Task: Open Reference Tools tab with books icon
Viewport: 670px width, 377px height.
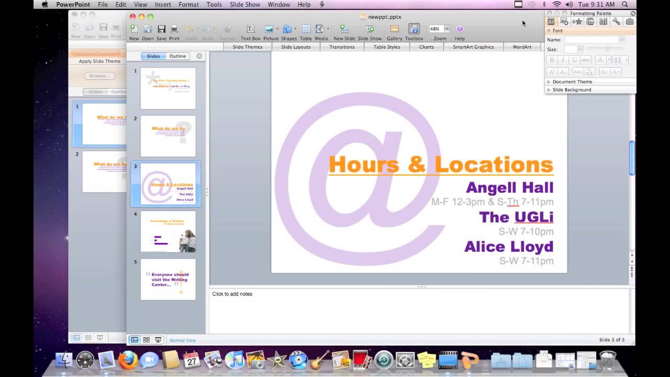Action: point(604,21)
